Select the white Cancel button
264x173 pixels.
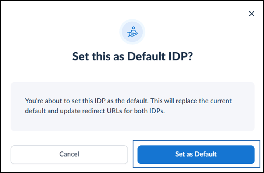click(69, 155)
